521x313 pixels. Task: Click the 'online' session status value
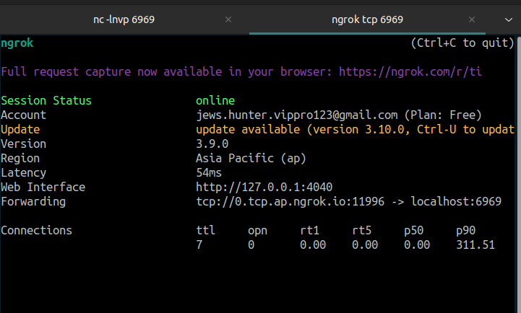pos(215,100)
